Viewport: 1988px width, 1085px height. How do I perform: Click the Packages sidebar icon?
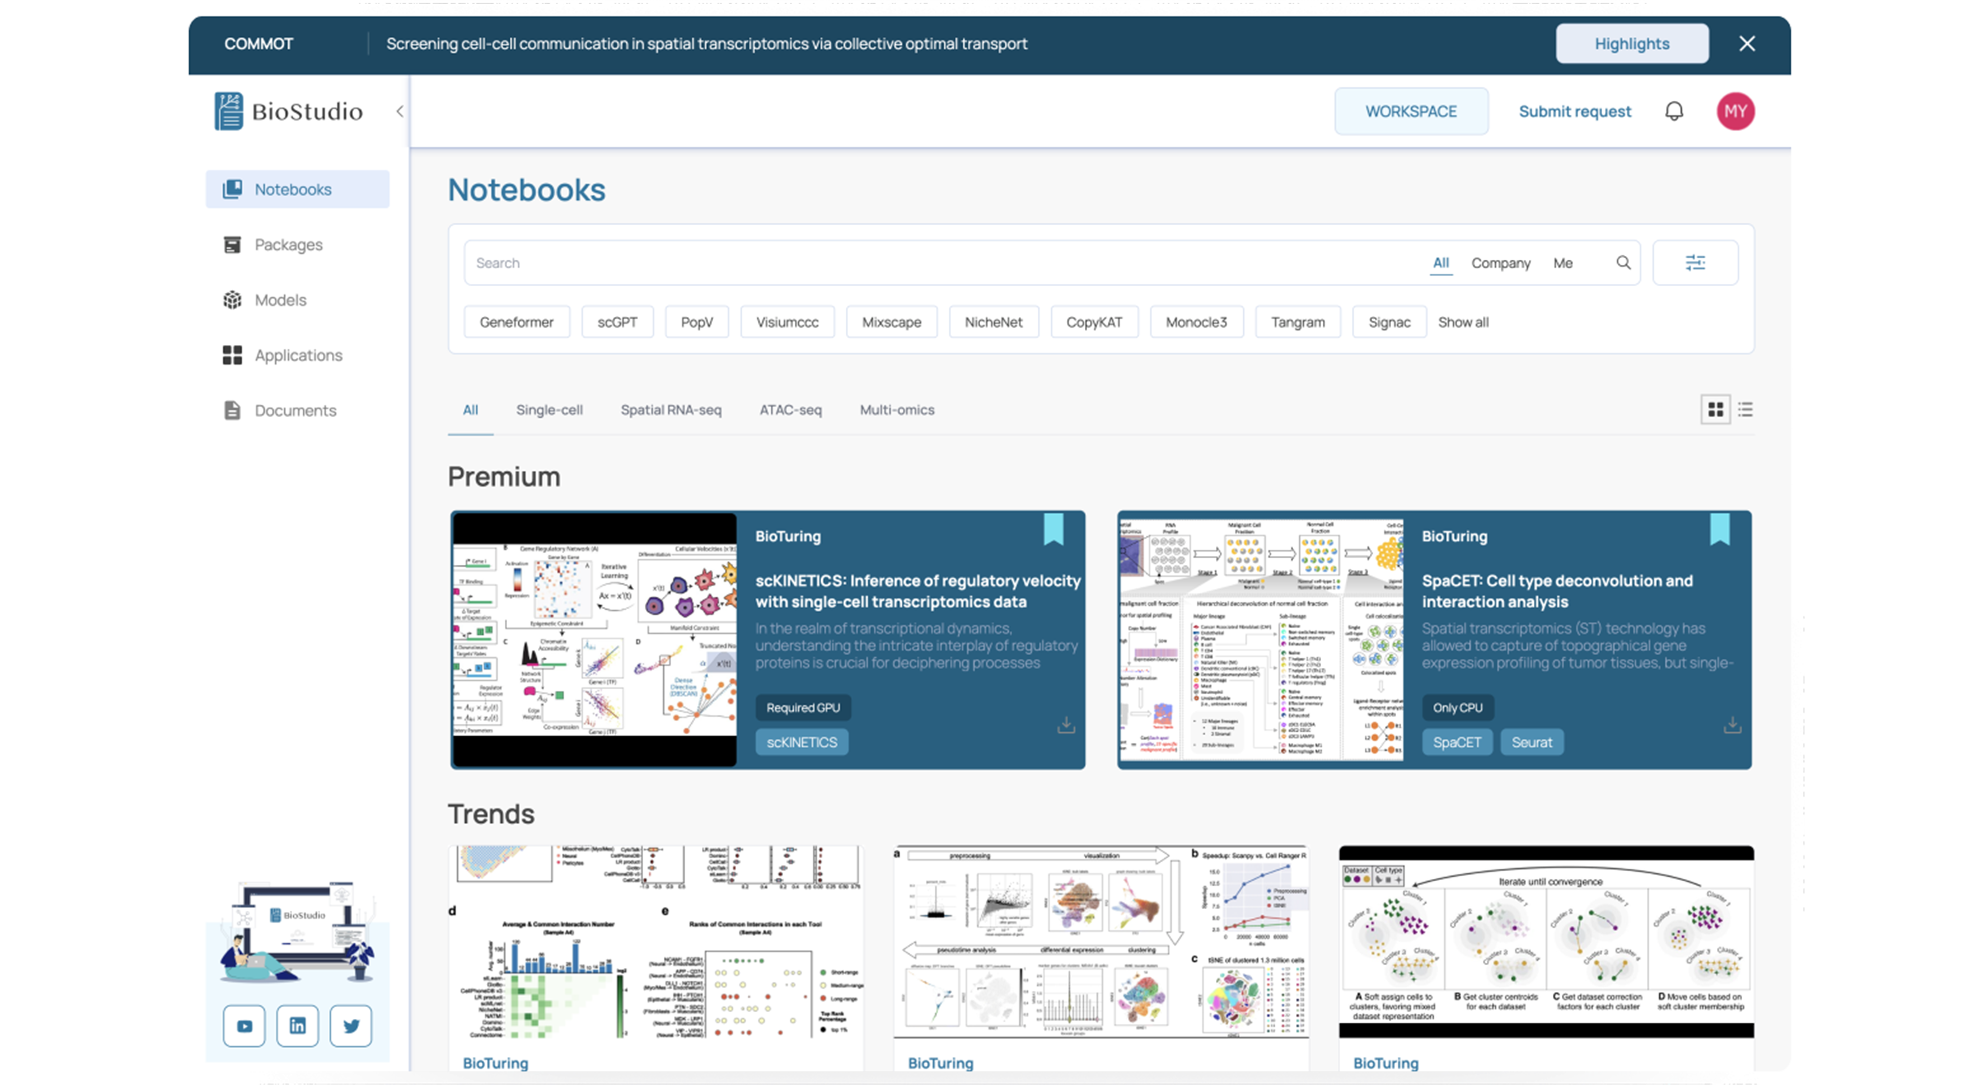point(232,245)
